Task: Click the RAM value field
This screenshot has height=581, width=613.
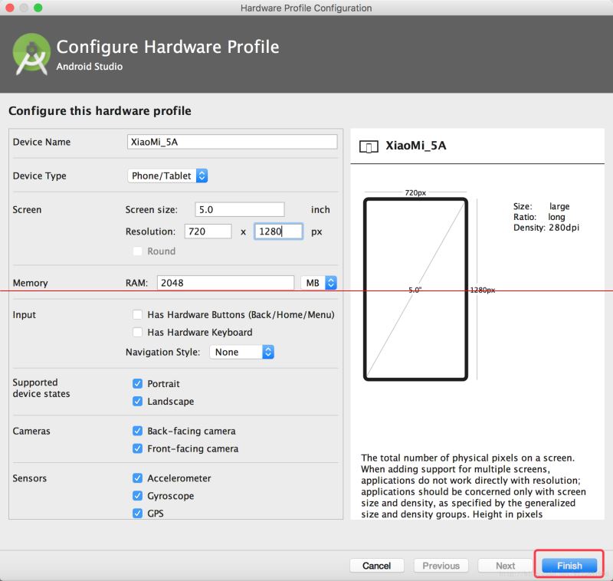Action: tap(225, 283)
